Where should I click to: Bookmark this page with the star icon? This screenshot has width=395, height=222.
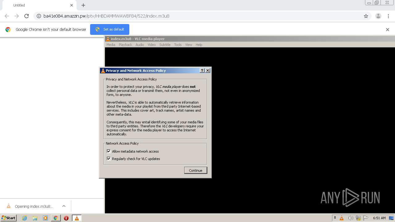(x=366, y=16)
